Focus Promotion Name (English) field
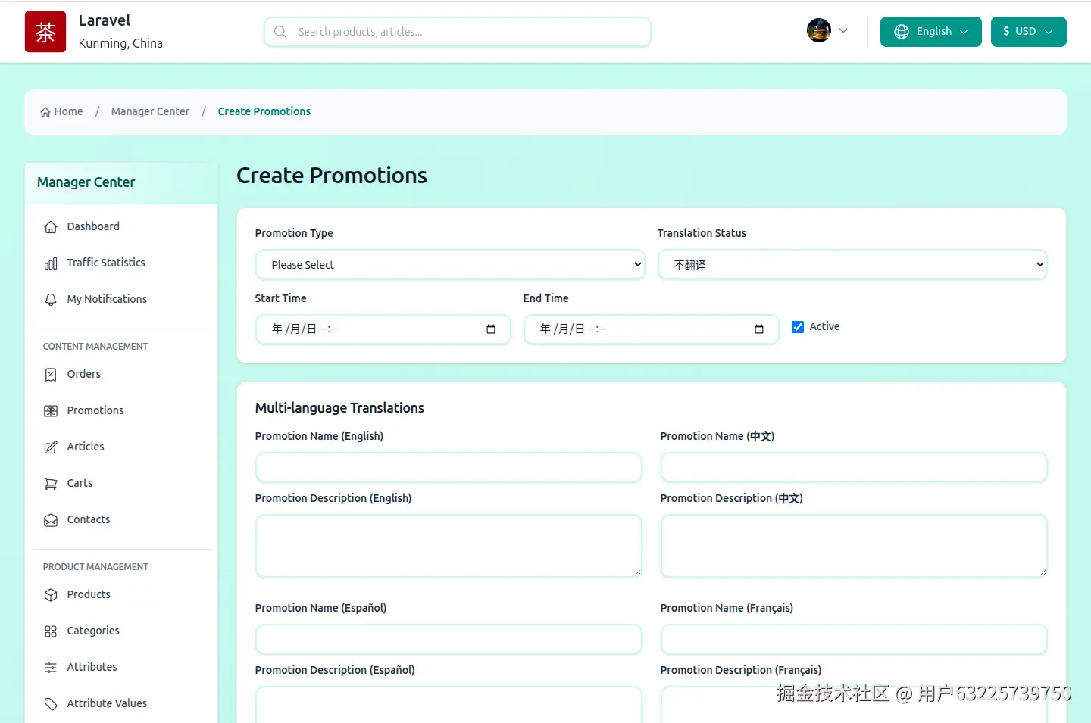 449,467
